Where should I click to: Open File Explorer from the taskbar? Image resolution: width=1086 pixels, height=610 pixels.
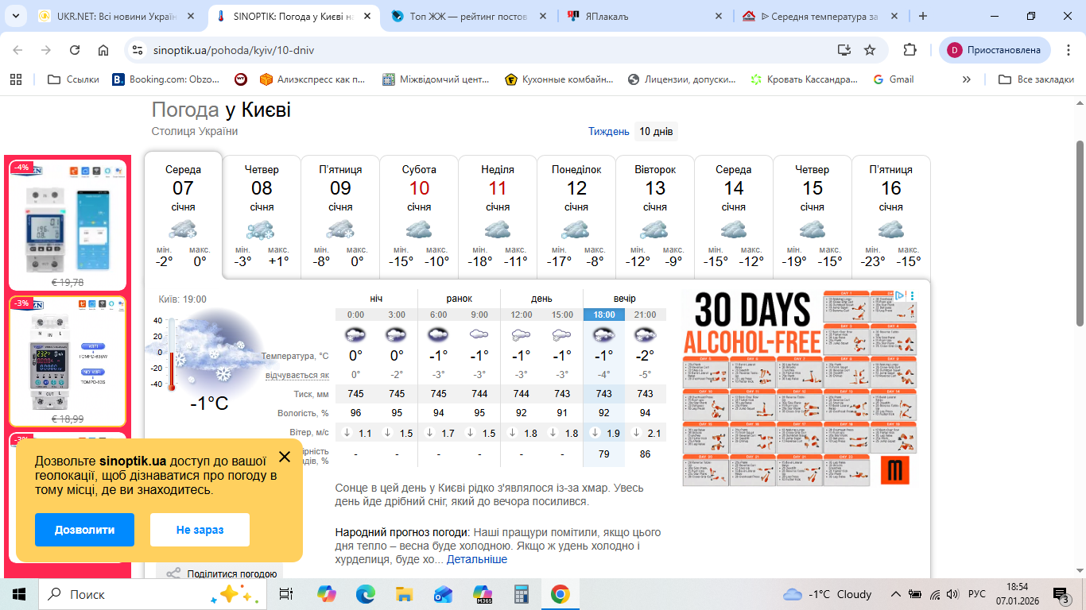click(x=405, y=594)
